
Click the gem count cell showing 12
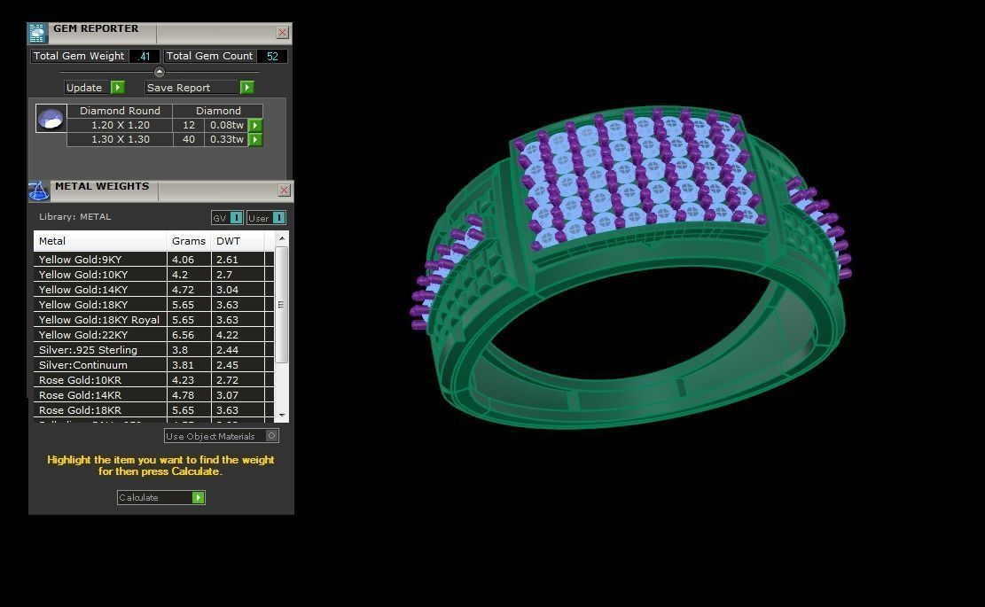click(189, 125)
